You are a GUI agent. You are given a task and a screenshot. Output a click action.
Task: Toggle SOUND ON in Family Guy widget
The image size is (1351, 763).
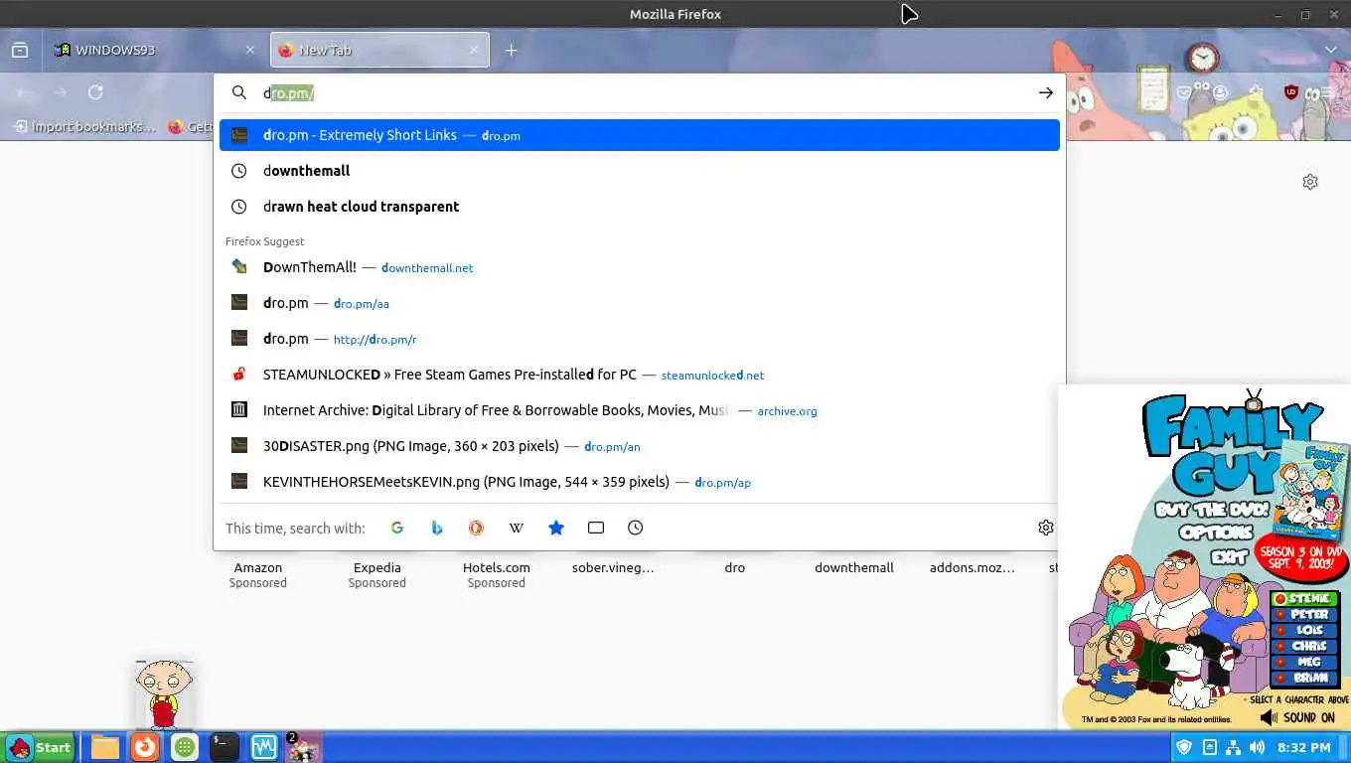click(x=1297, y=717)
